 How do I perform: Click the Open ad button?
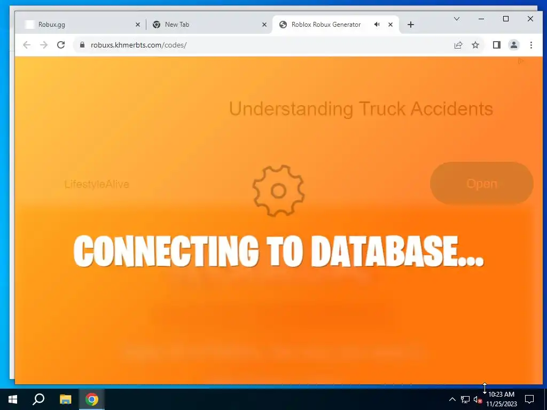coord(481,184)
